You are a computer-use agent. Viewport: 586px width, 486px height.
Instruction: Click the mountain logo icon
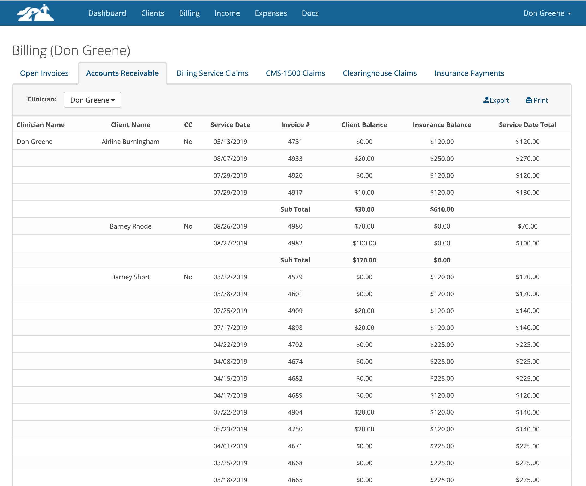coord(35,13)
